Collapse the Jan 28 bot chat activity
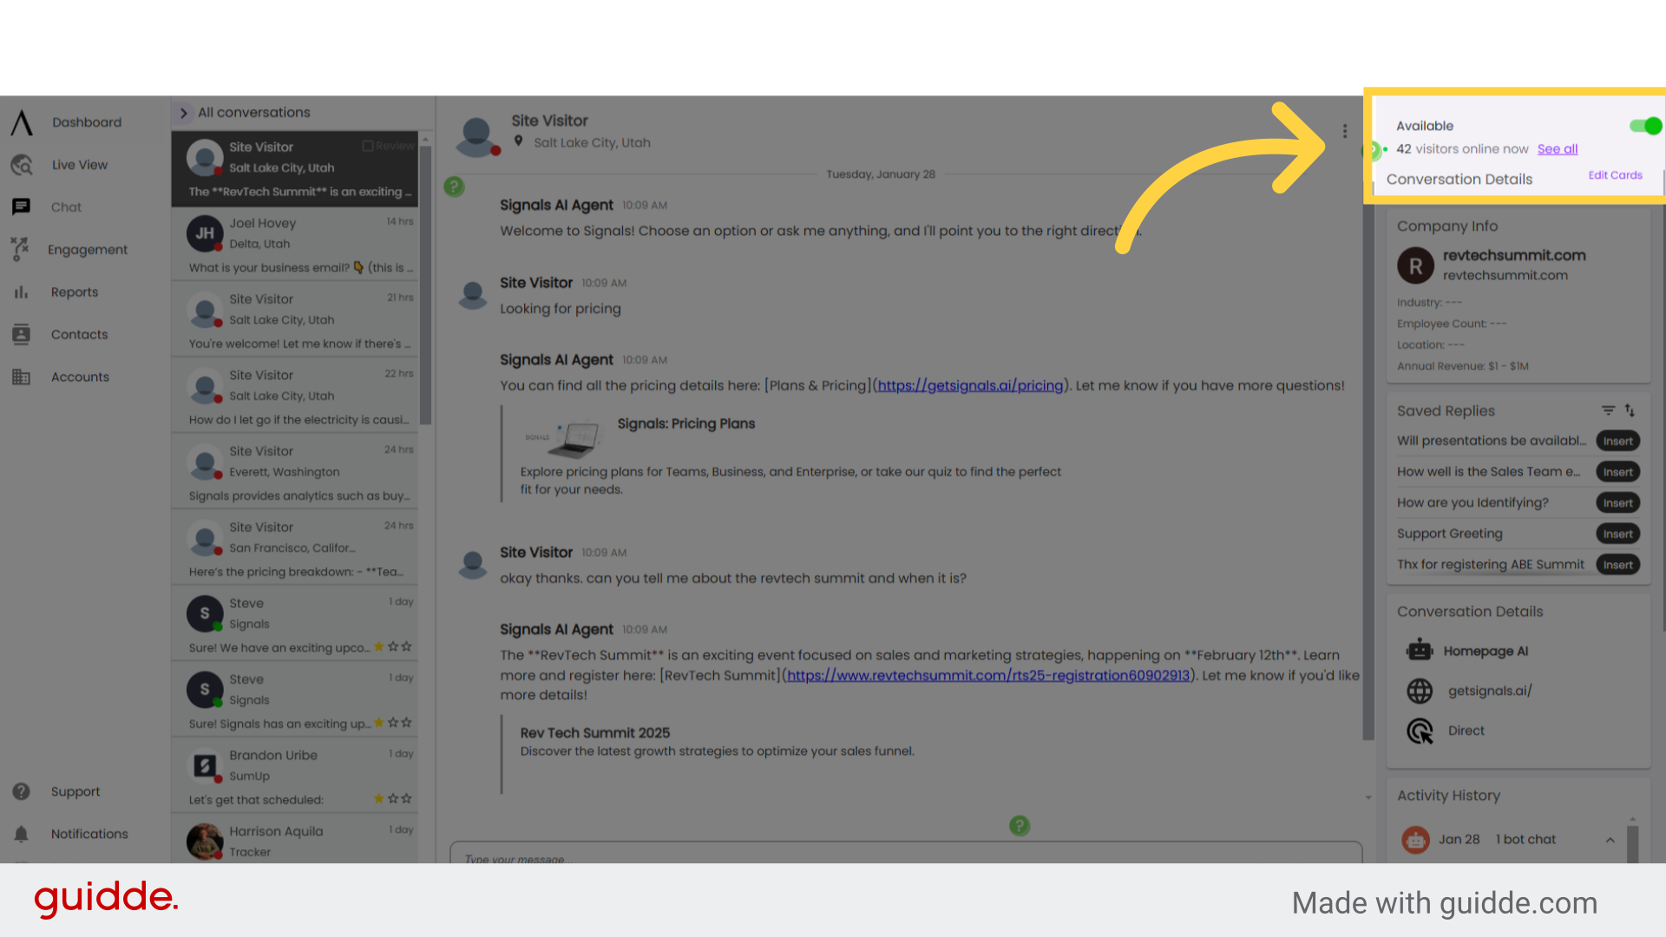The height and width of the screenshot is (937, 1666). click(x=1610, y=839)
